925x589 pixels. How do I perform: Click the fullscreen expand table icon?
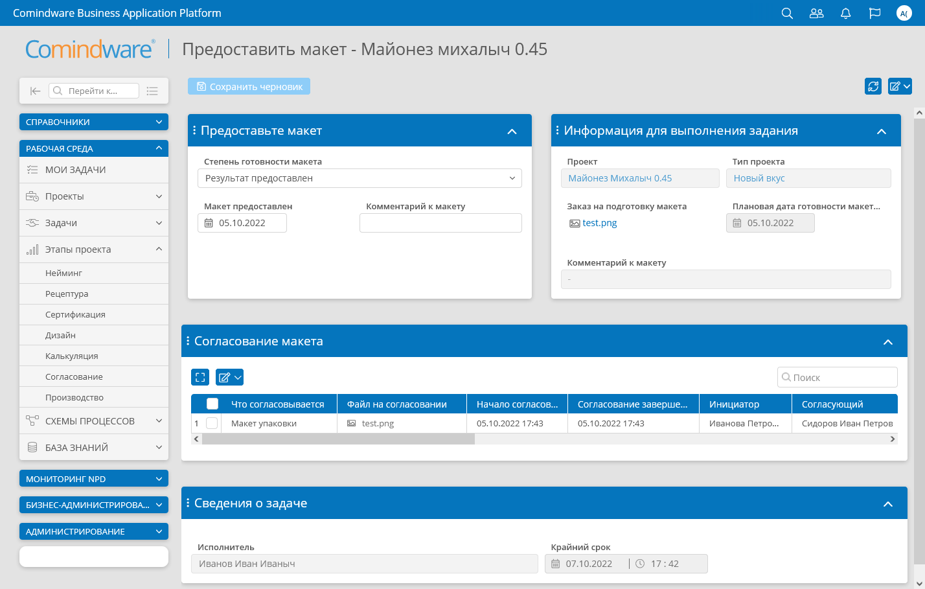click(x=200, y=377)
